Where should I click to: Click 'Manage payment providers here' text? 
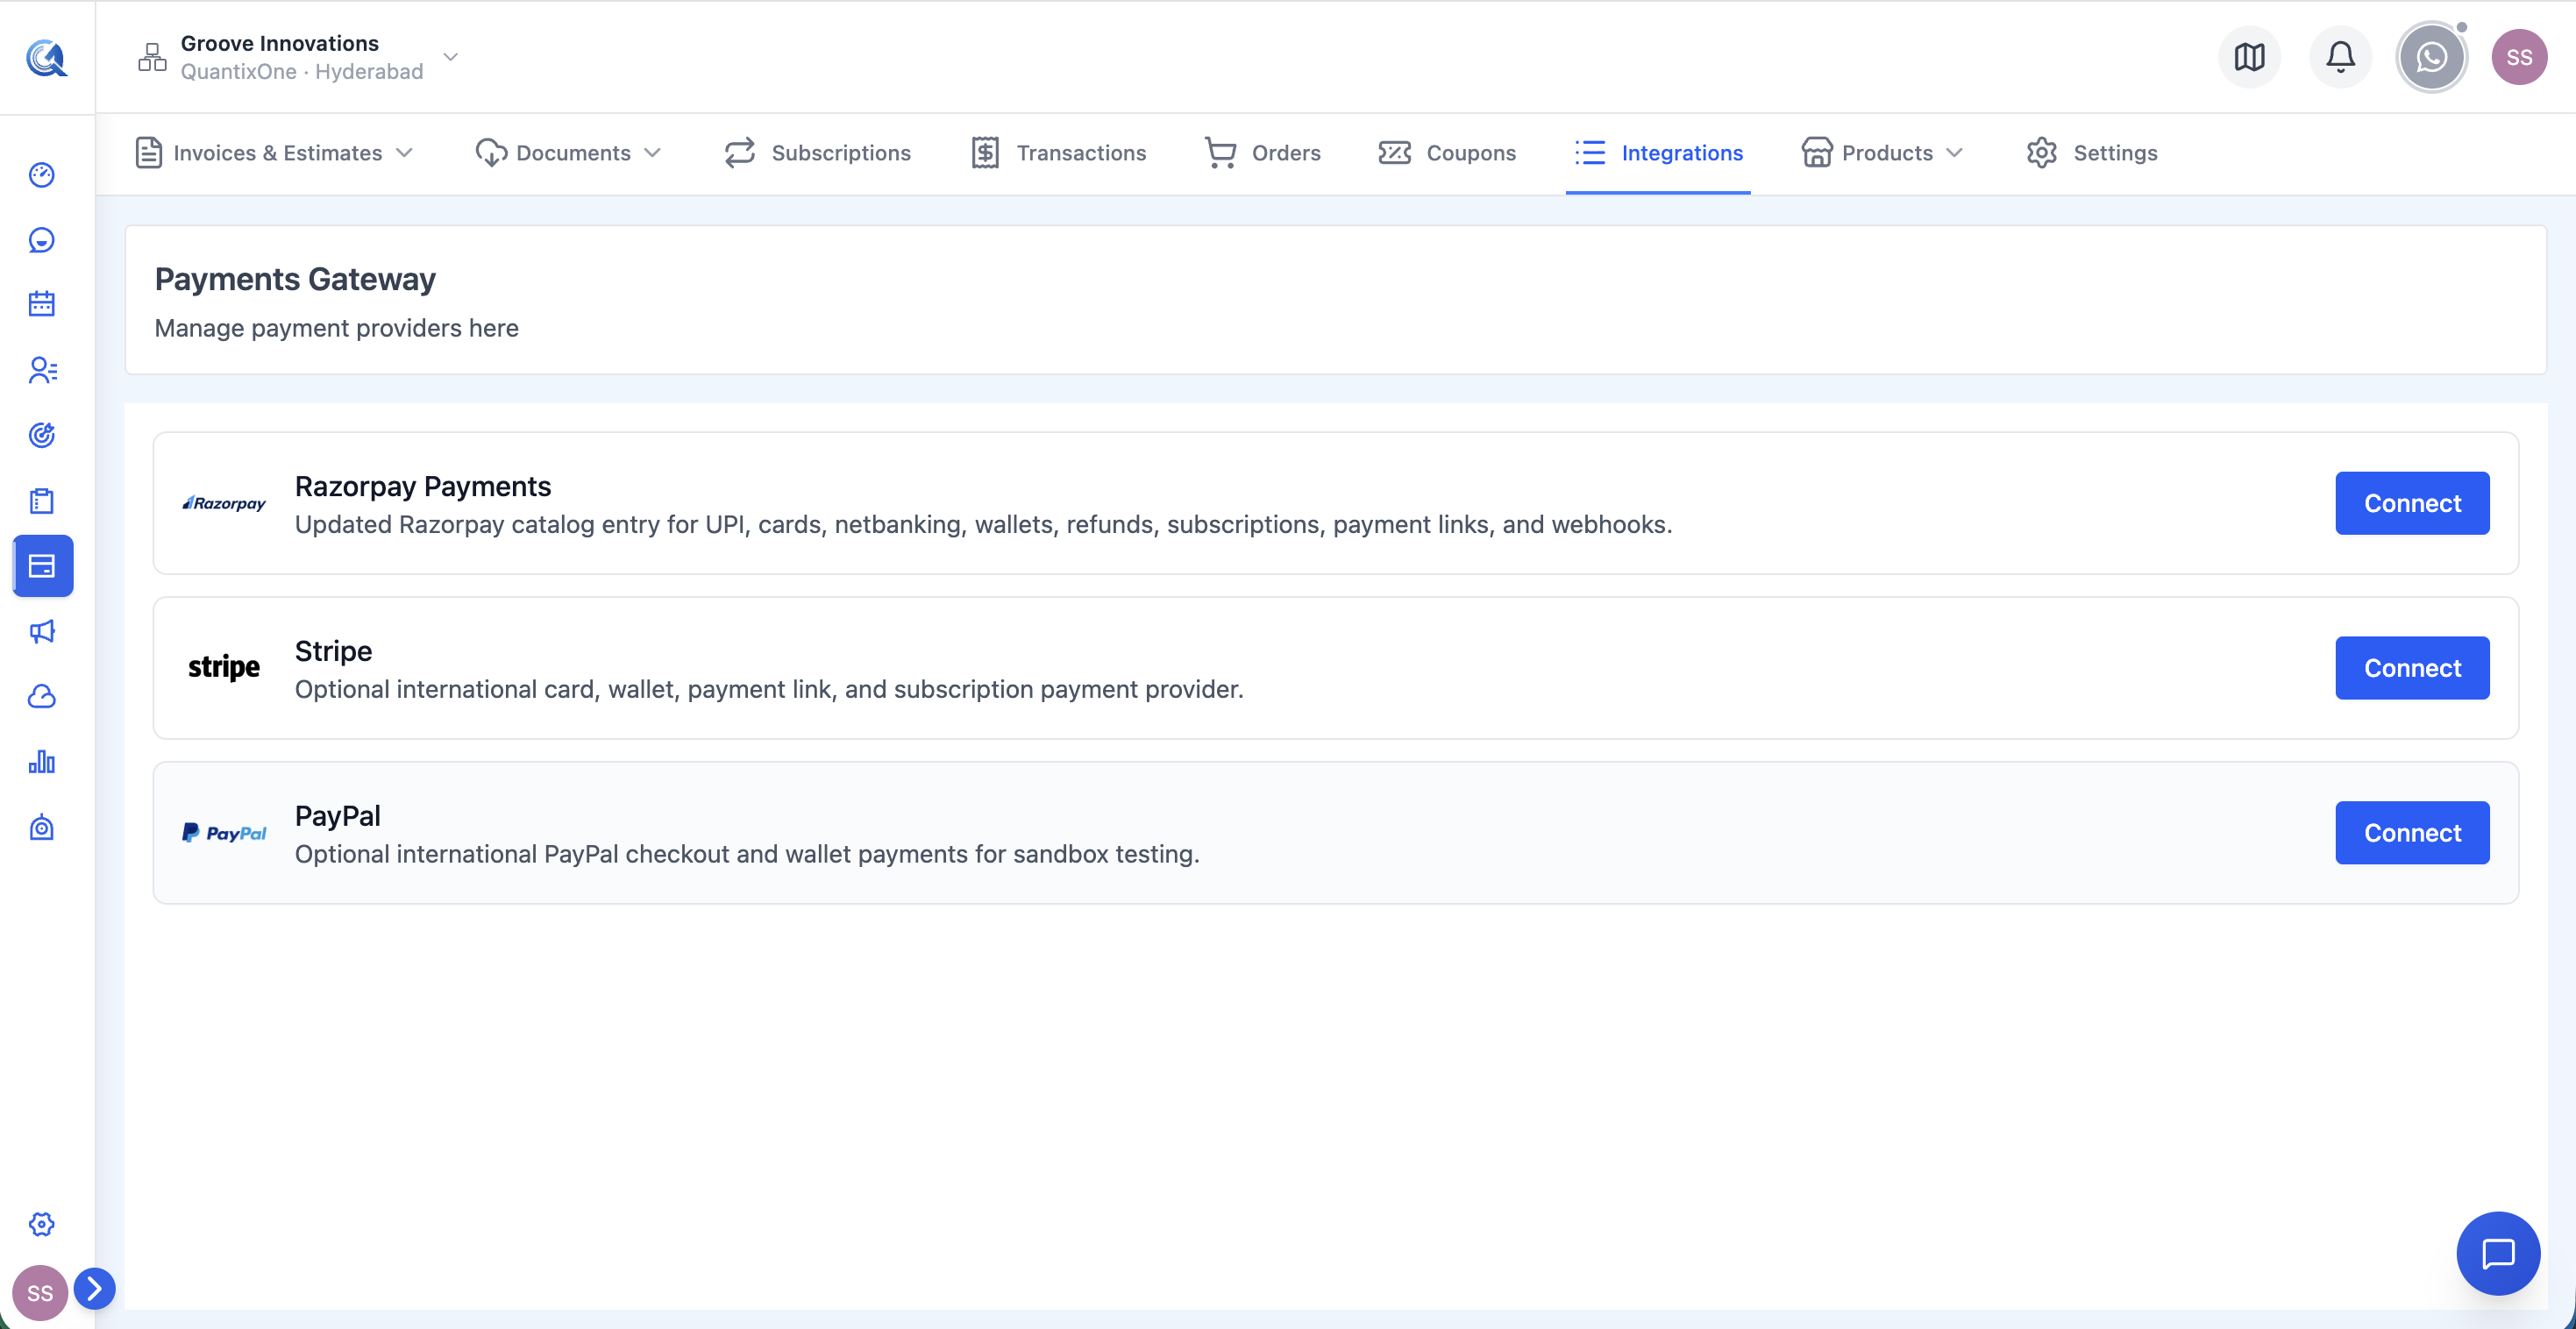336,328
